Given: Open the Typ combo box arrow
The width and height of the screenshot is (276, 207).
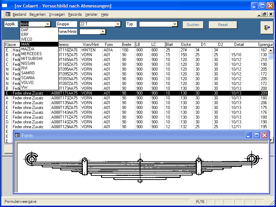Looking at the screenshot, I should 175,24.
